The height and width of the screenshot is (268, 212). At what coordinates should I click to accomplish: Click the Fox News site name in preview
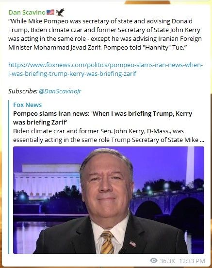point(28,105)
